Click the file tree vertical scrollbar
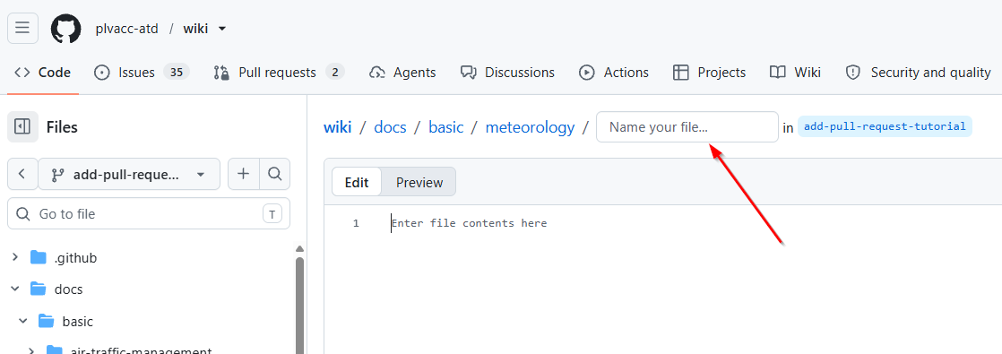 click(299, 306)
